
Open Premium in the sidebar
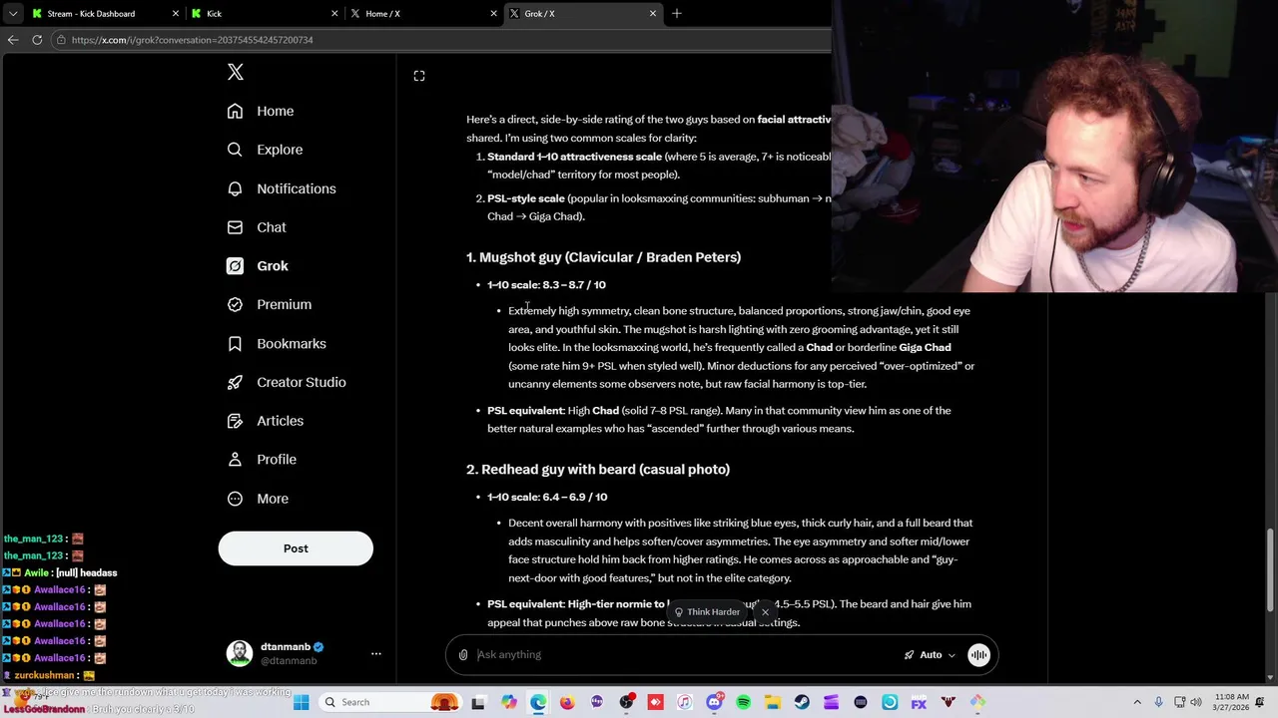(x=270, y=304)
